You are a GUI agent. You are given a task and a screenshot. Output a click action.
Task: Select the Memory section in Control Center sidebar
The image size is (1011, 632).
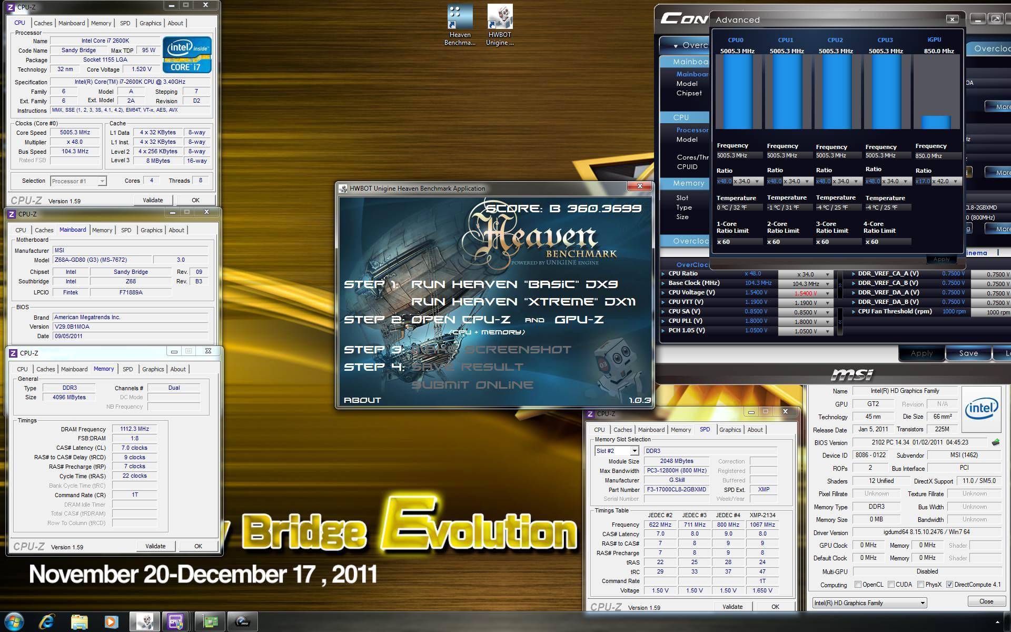tap(685, 183)
